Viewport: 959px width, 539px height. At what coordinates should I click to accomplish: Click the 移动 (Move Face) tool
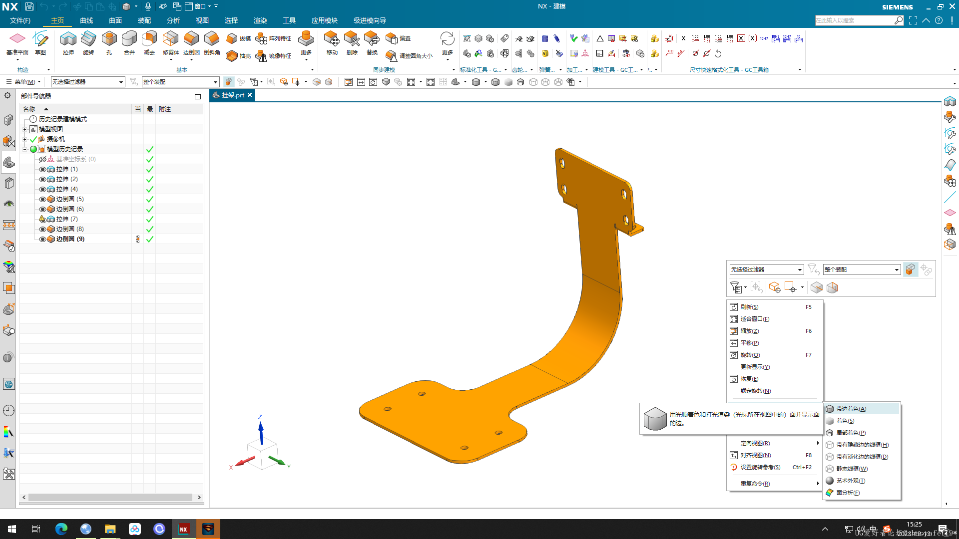[332, 43]
